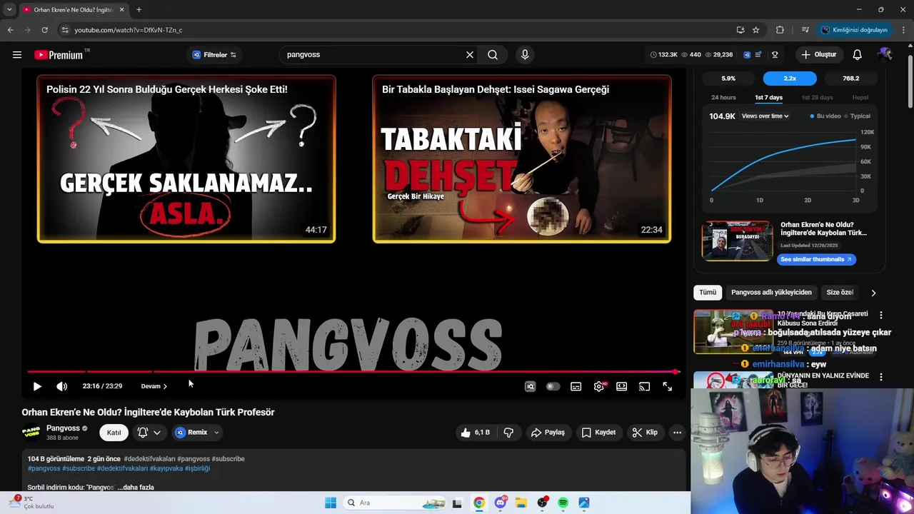This screenshot has height=514, width=914.
Task: Open the subscription notification bell dropdown
Action: 149,433
